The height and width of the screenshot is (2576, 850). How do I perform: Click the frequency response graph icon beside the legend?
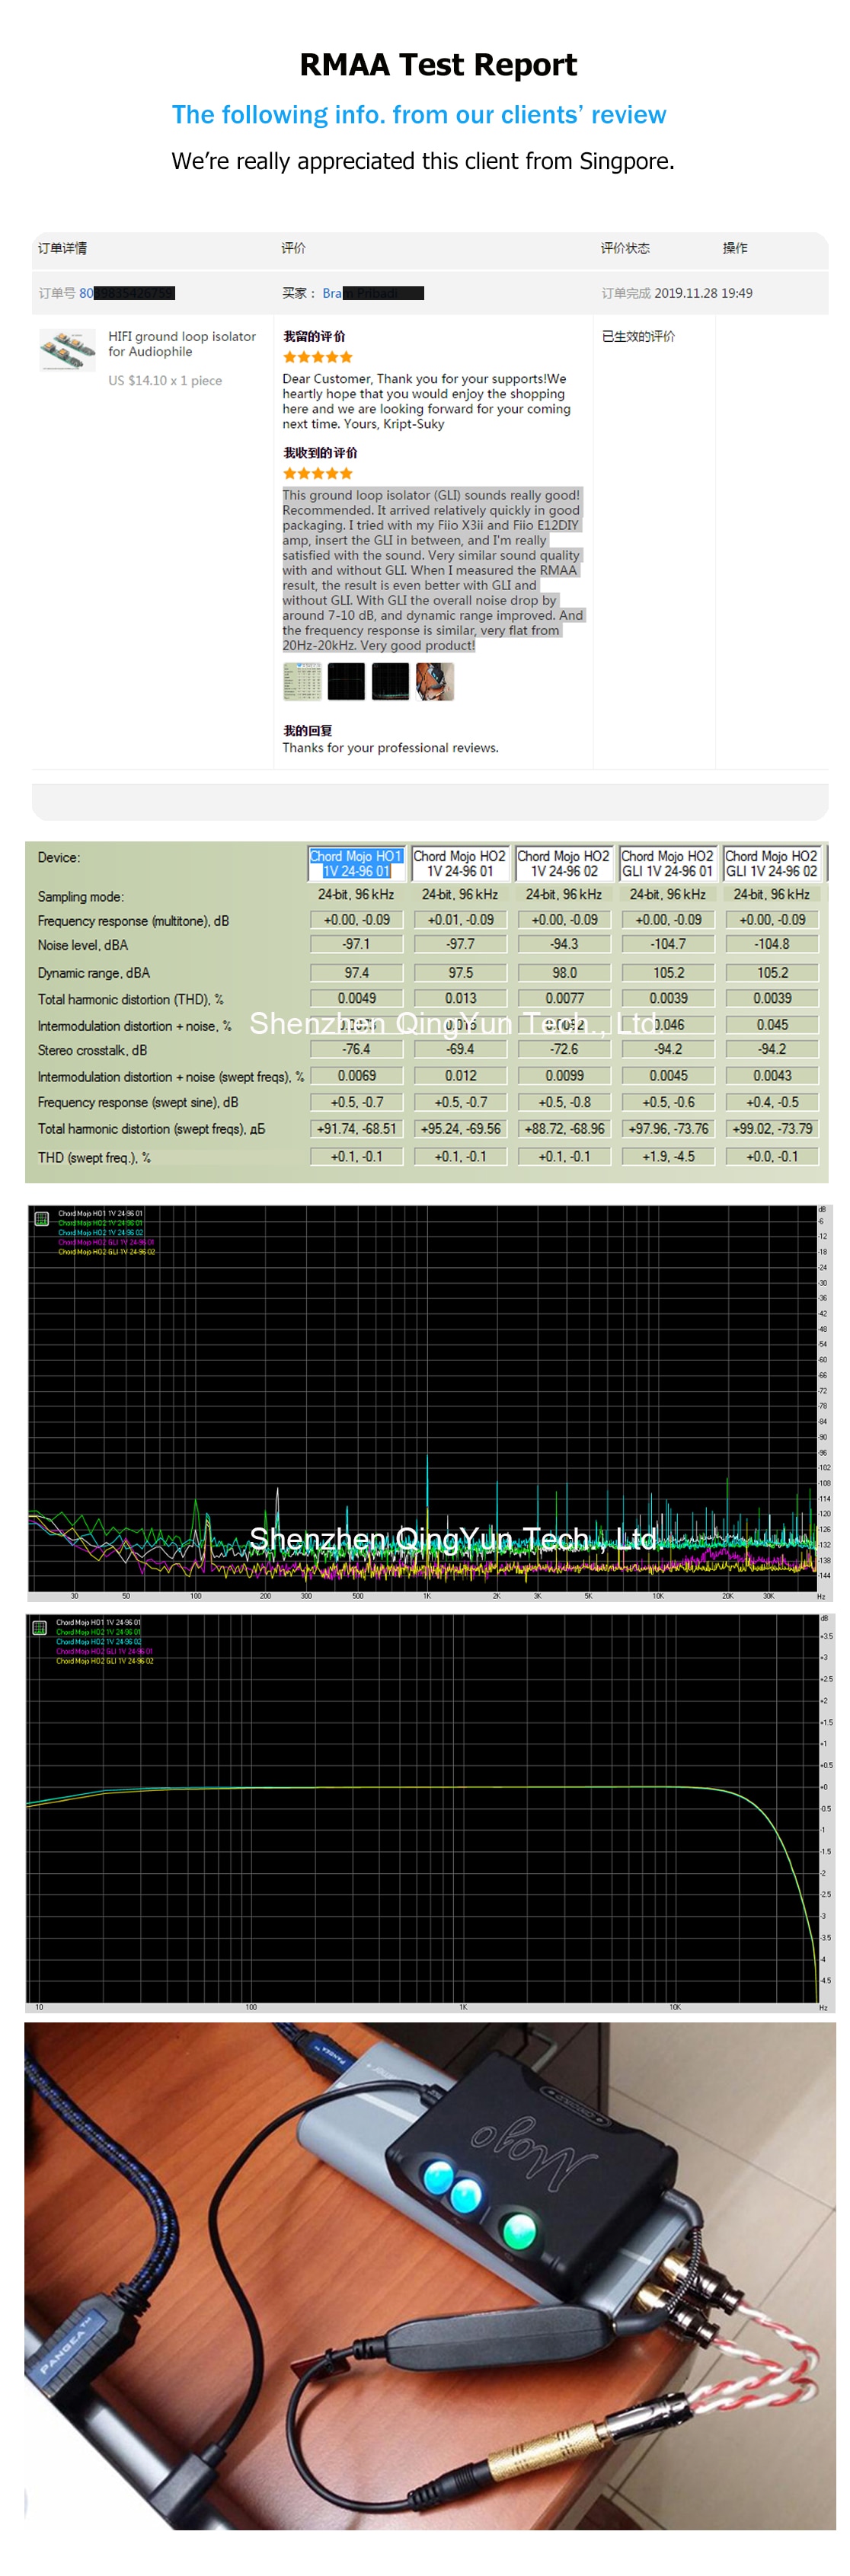click(x=39, y=1628)
